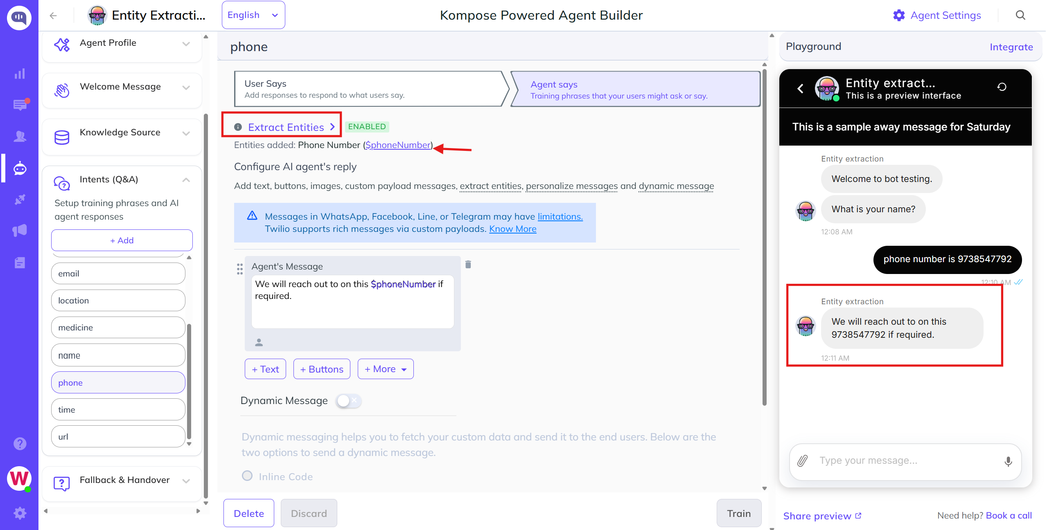Select the bot integration sidebar icon
This screenshot has width=1047, height=530.
20,168
